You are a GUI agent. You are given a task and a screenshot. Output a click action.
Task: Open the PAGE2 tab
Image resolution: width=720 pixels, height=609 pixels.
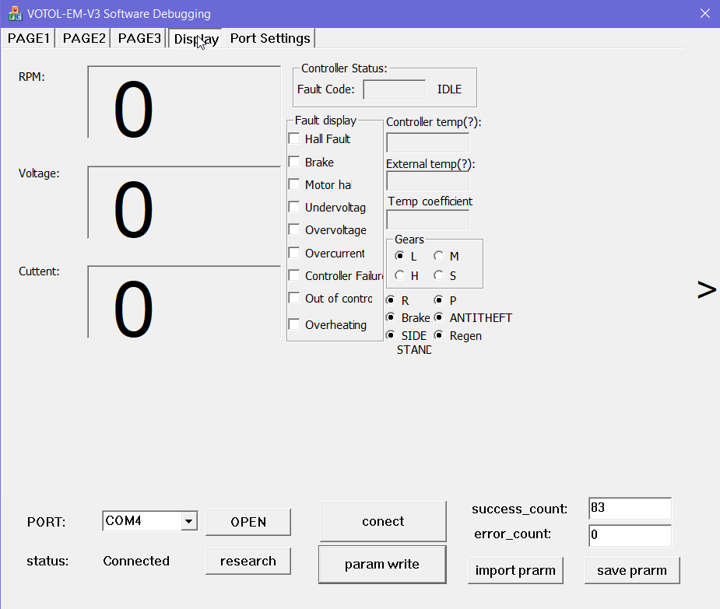[x=84, y=38]
